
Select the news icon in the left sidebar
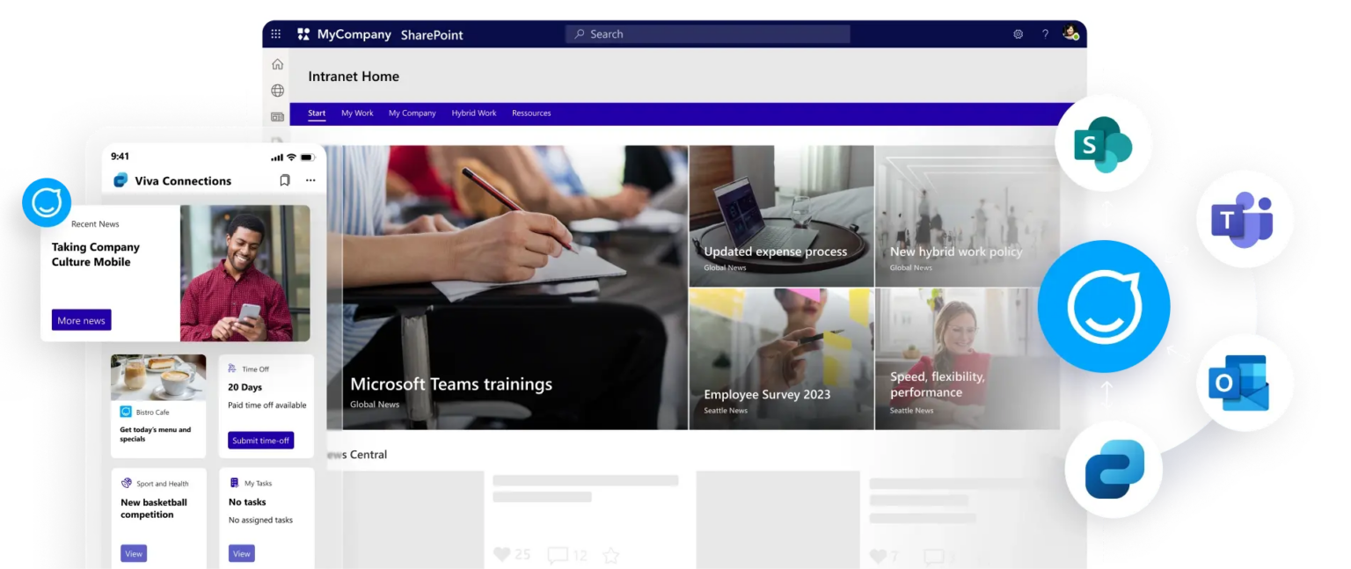277,115
